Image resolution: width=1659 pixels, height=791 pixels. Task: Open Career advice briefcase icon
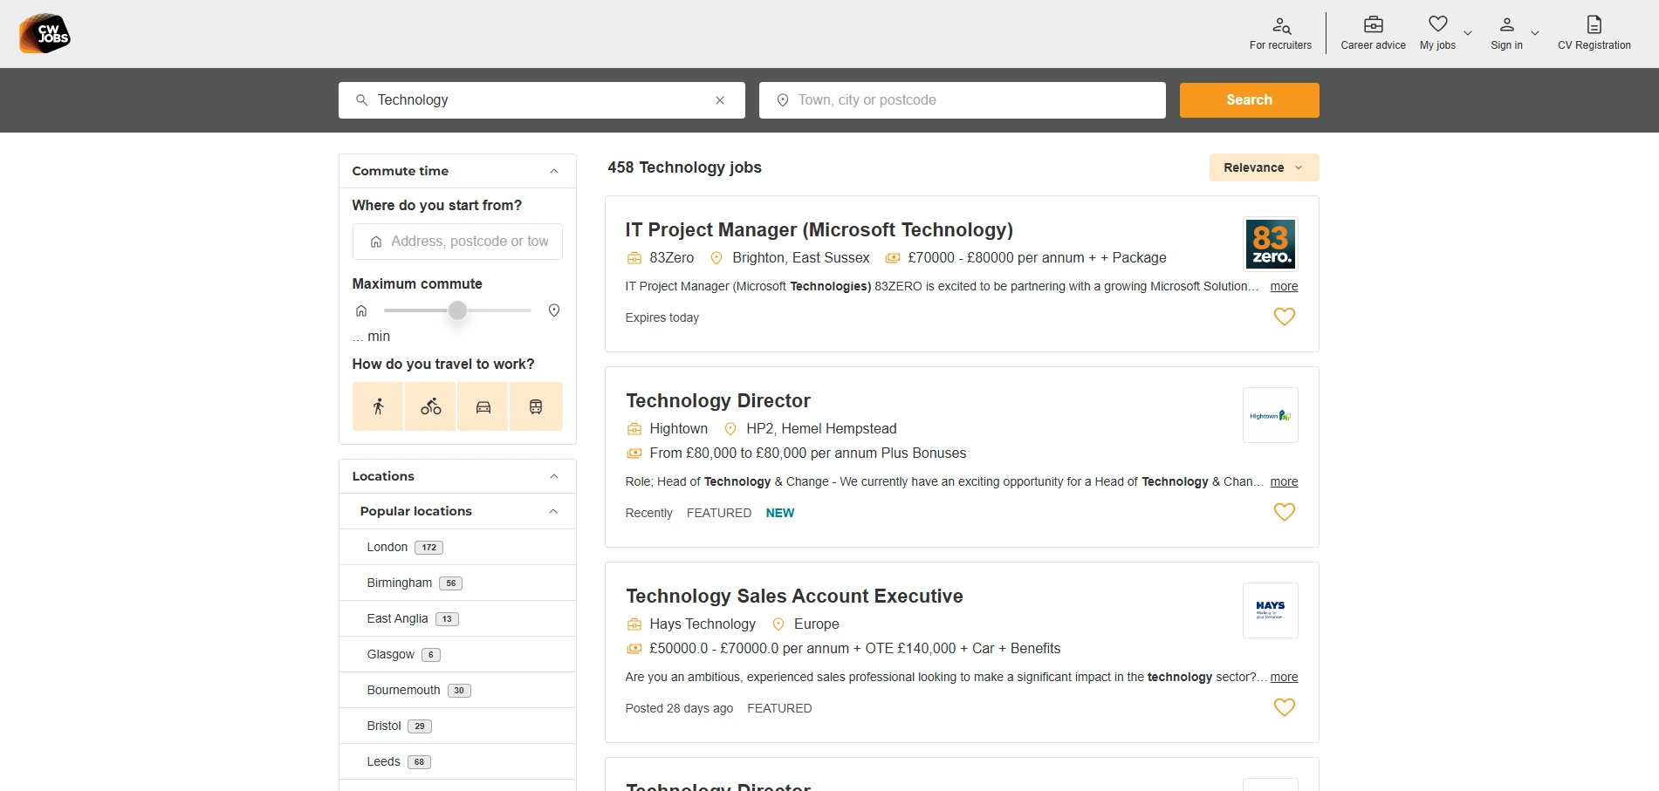[x=1373, y=24]
